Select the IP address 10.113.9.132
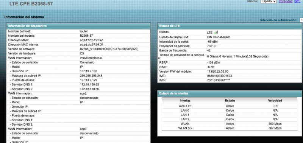Viewport: 303px width, 143px height. pos(89,71)
